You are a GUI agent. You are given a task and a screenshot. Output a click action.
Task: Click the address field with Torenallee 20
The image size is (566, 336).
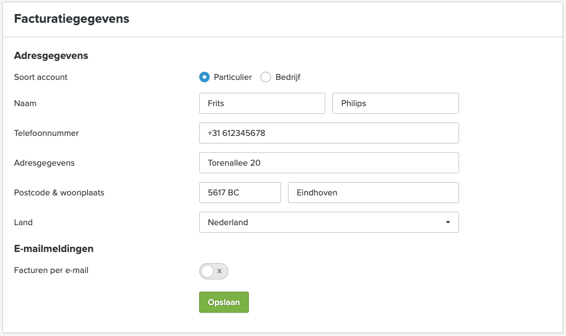coord(329,163)
